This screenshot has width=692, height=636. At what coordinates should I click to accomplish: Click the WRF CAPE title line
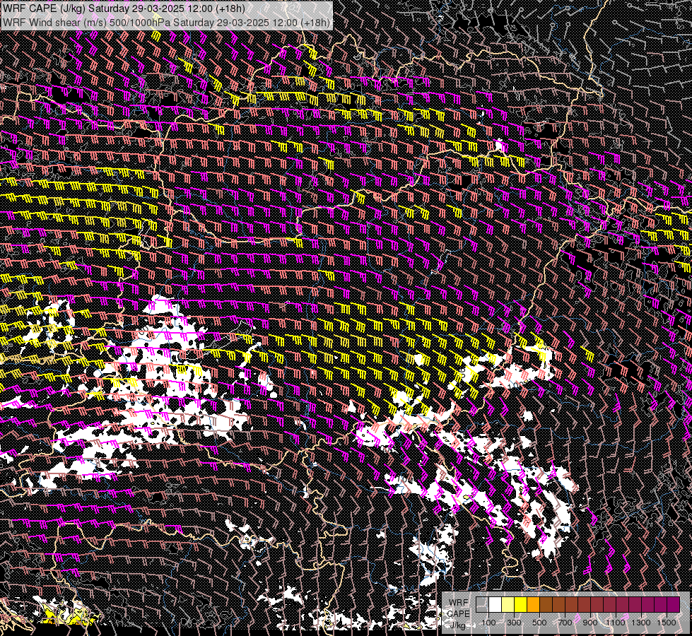coord(124,8)
